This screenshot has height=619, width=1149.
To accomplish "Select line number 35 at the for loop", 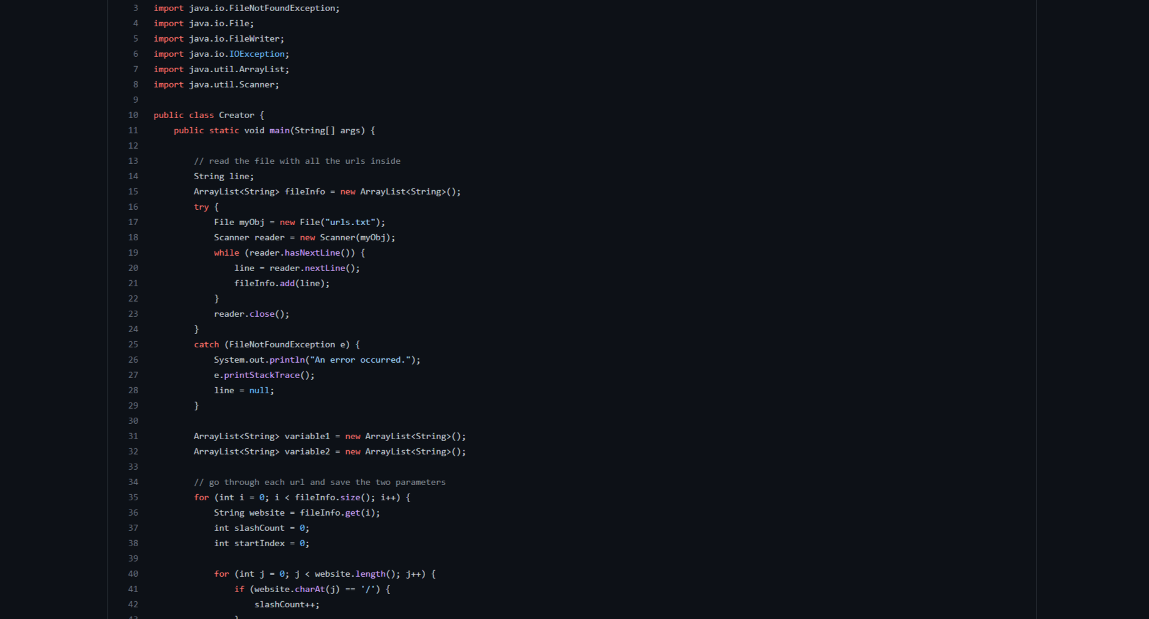I will click(x=133, y=497).
